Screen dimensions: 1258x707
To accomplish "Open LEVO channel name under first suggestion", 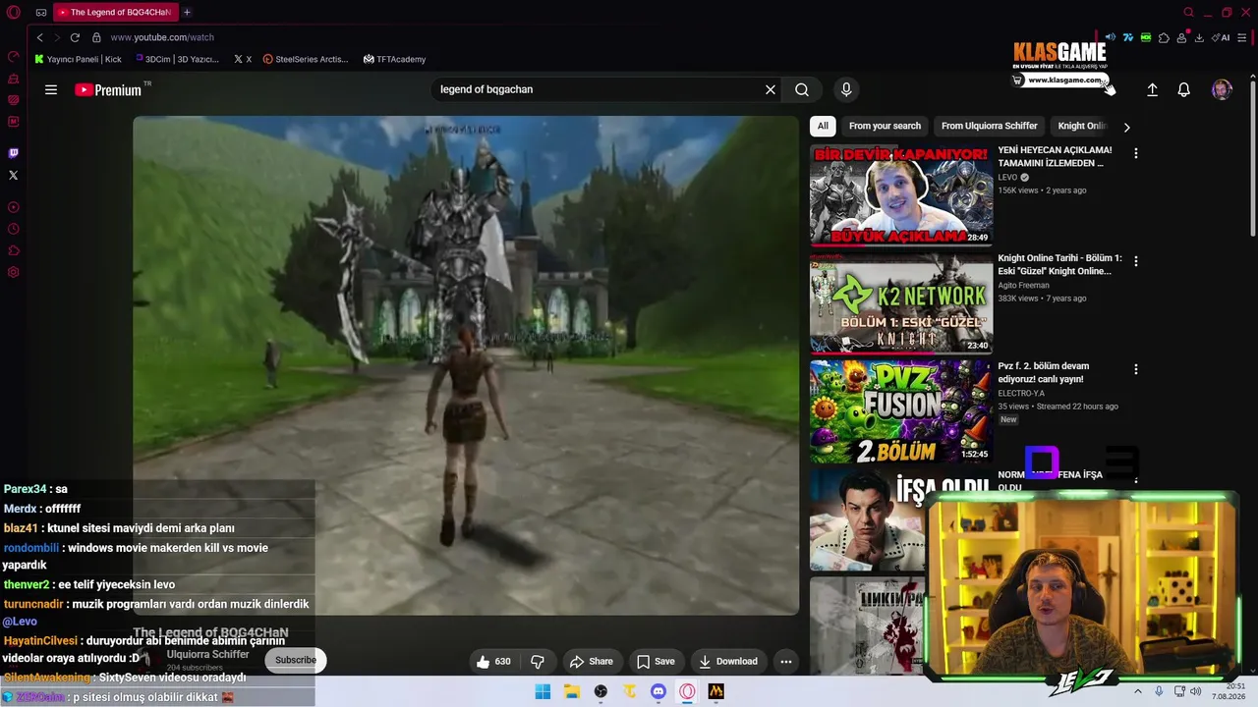I will pyautogui.click(x=1008, y=178).
